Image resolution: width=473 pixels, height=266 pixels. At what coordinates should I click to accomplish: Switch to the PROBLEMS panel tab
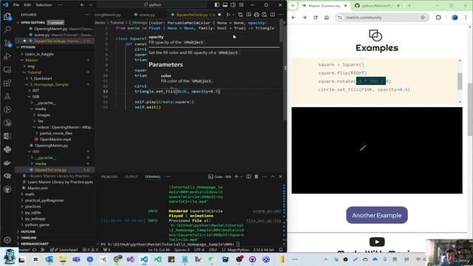pos(109,177)
